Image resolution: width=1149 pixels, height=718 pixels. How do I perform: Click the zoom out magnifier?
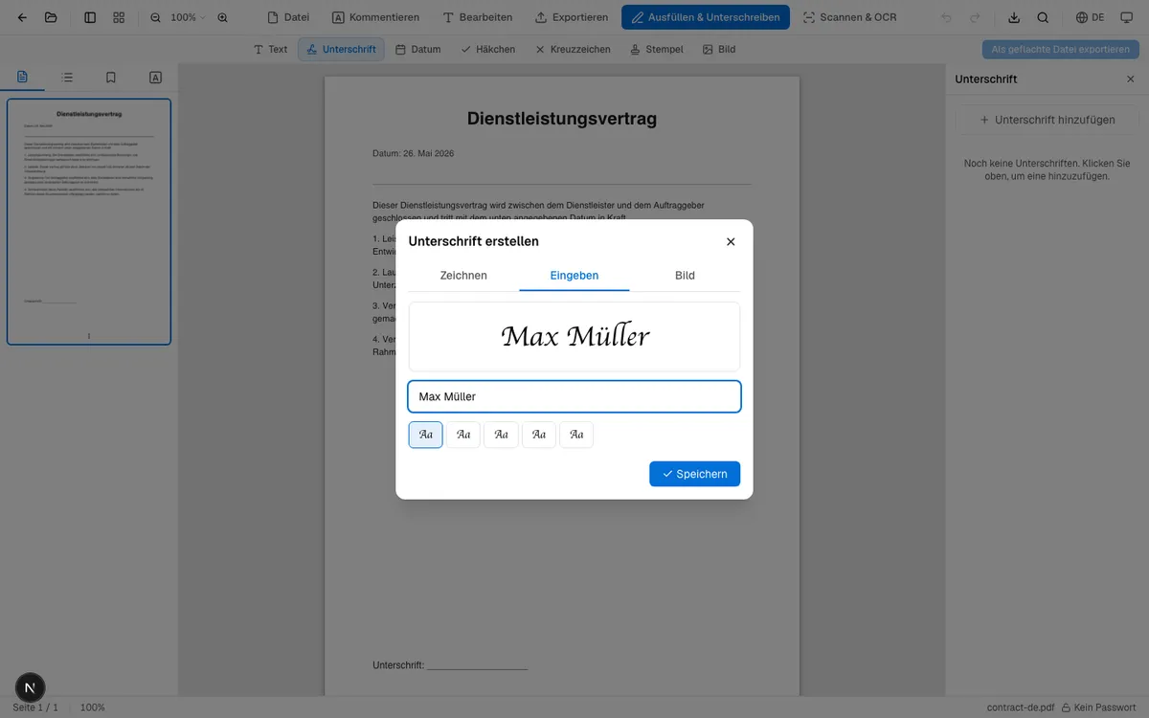pyautogui.click(x=155, y=17)
